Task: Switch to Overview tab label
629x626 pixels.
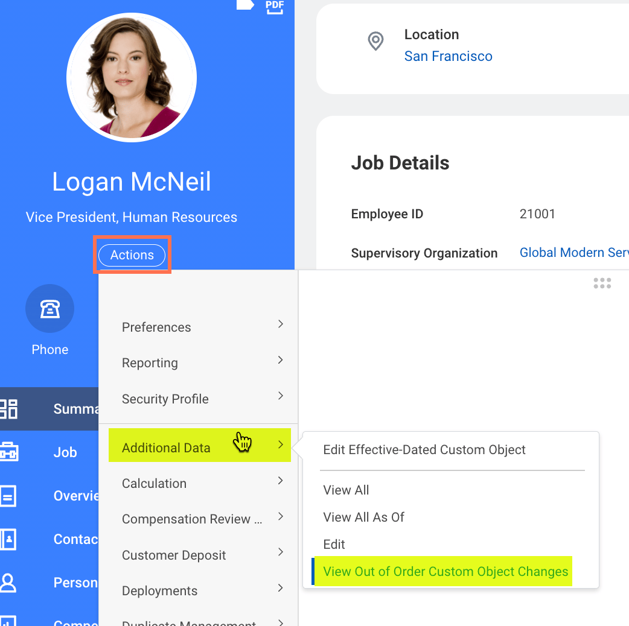Action: pos(76,496)
